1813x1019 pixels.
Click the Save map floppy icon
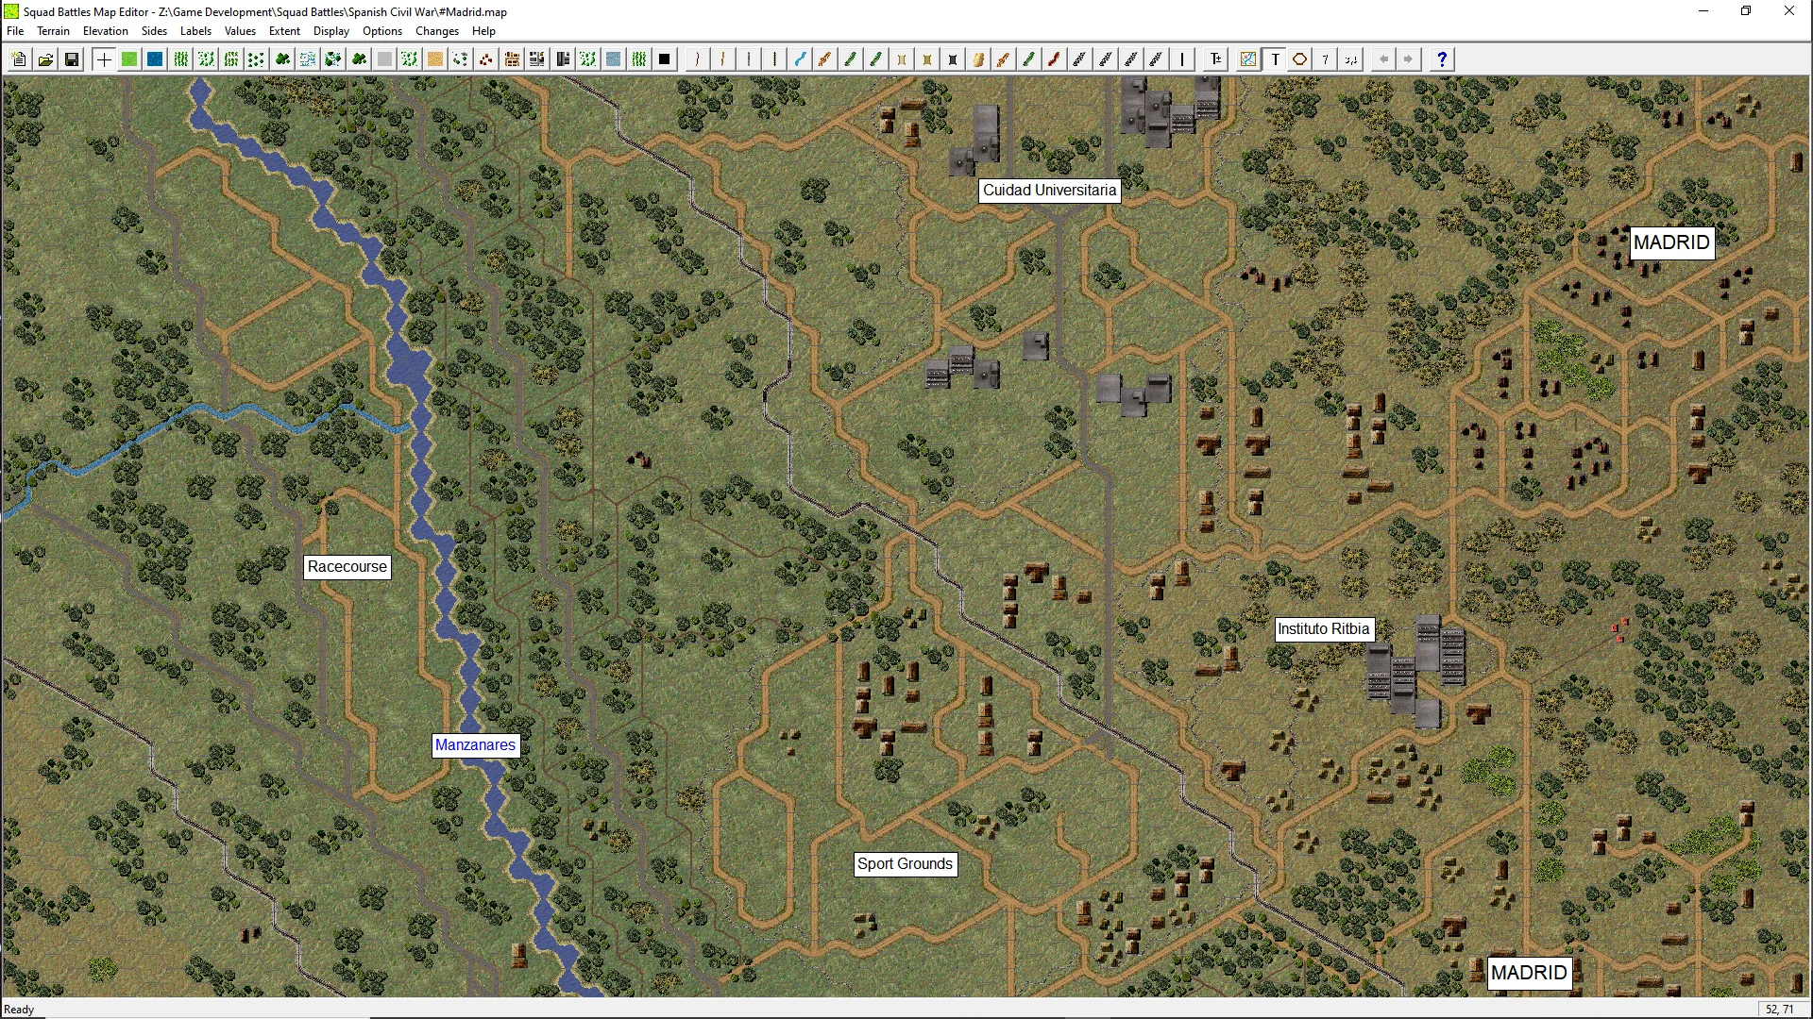(x=71, y=59)
